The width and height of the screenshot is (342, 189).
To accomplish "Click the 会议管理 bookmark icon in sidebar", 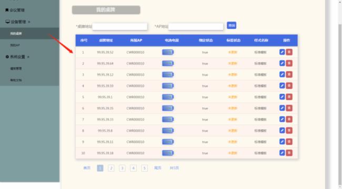I will click(7, 10).
